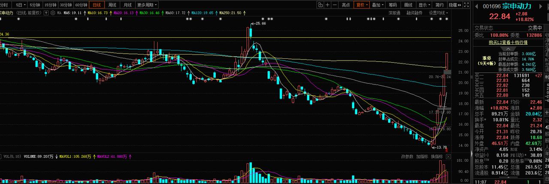Switch to 分时 chart tab
The width and height of the screenshot is (549, 184).
coord(4,5)
